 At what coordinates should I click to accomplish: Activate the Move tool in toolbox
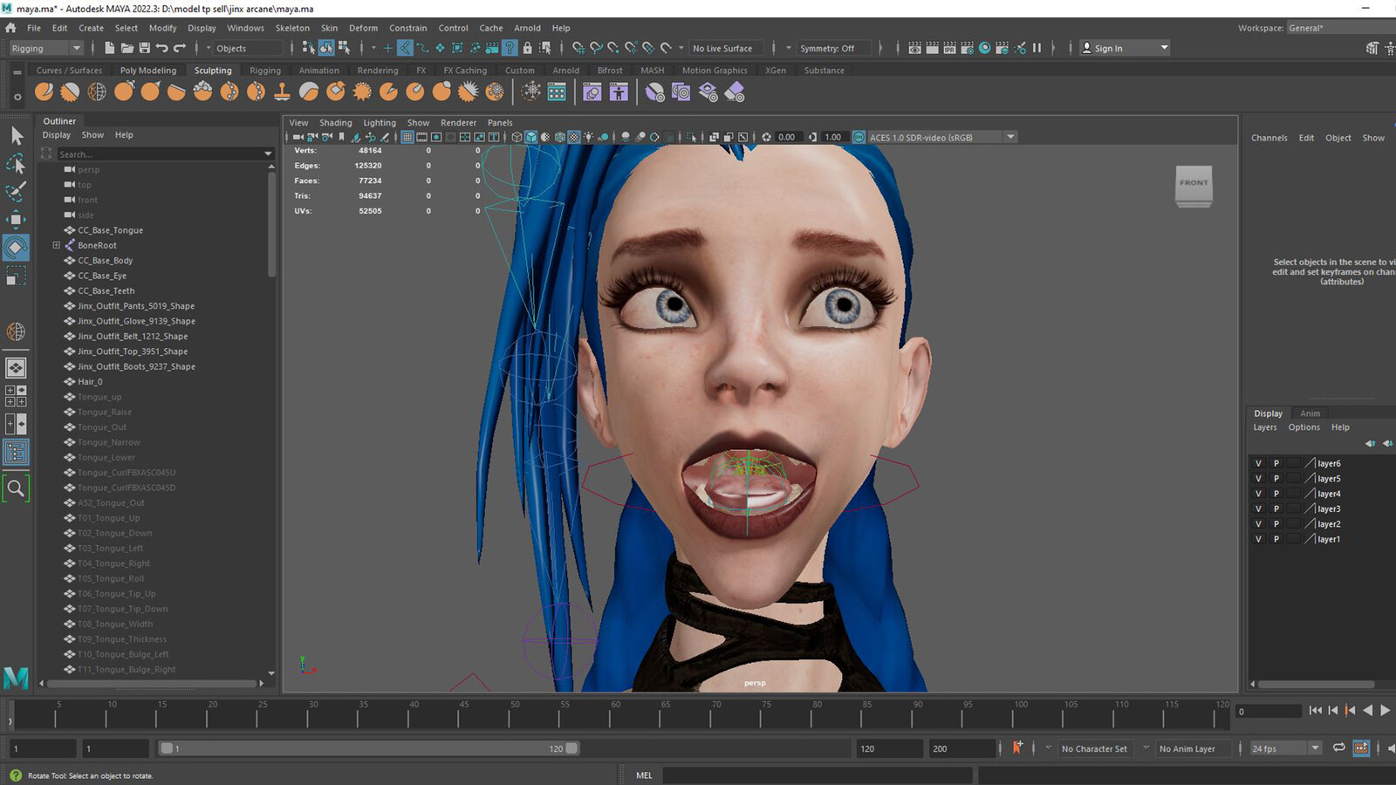click(16, 220)
